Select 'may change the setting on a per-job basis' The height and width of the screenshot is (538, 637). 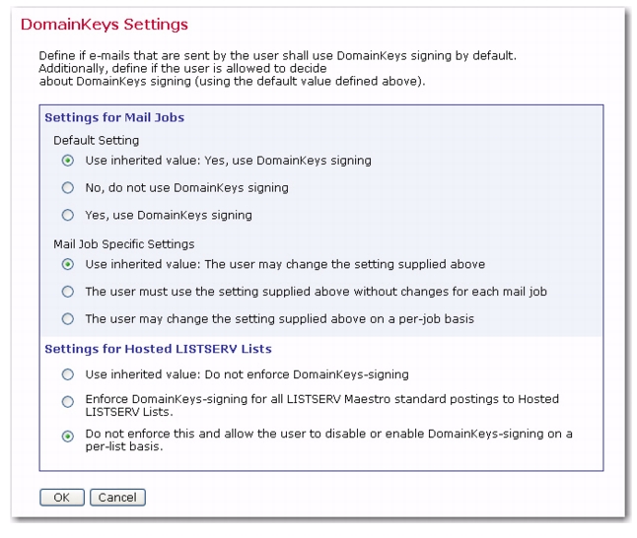point(68,319)
